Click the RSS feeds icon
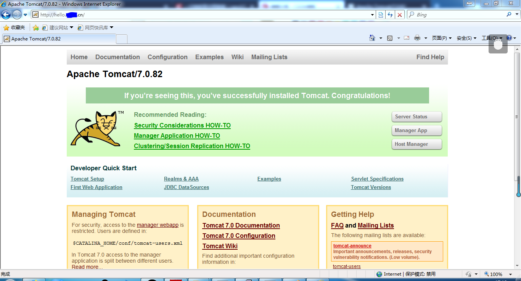The width and height of the screenshot is (521, 281). (390, 38)
